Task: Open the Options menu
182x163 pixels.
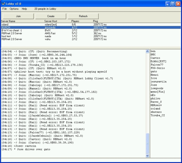Action: pos(14,9)
